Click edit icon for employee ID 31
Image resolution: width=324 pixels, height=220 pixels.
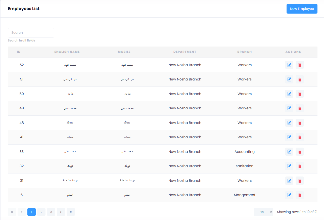coord(289,181)
